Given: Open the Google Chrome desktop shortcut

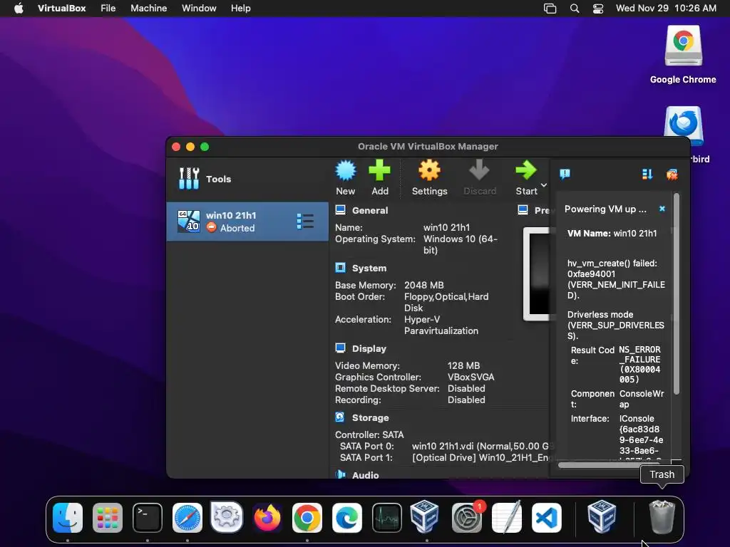Looking at the screenshot, I should tap(683, 55).
